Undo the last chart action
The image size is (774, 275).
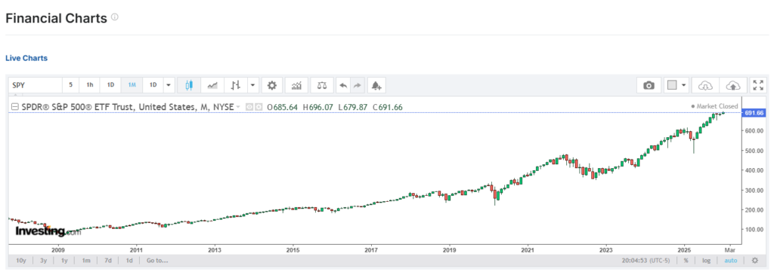343,85
